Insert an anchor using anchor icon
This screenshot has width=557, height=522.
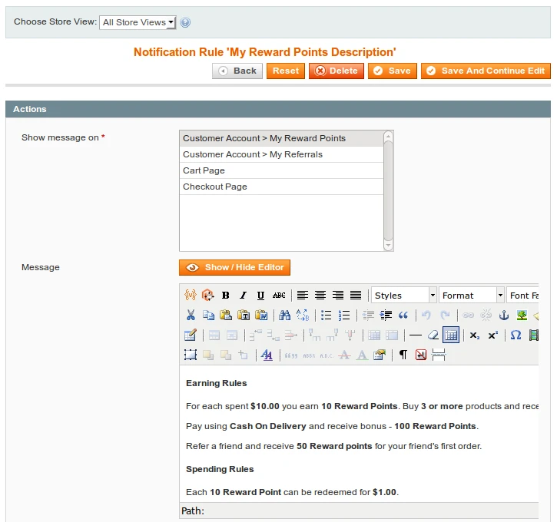504,316
